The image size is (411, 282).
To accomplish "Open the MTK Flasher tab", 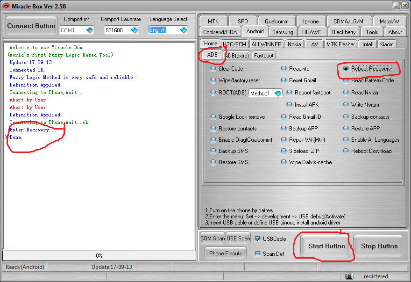I will (x=340, y=44).
